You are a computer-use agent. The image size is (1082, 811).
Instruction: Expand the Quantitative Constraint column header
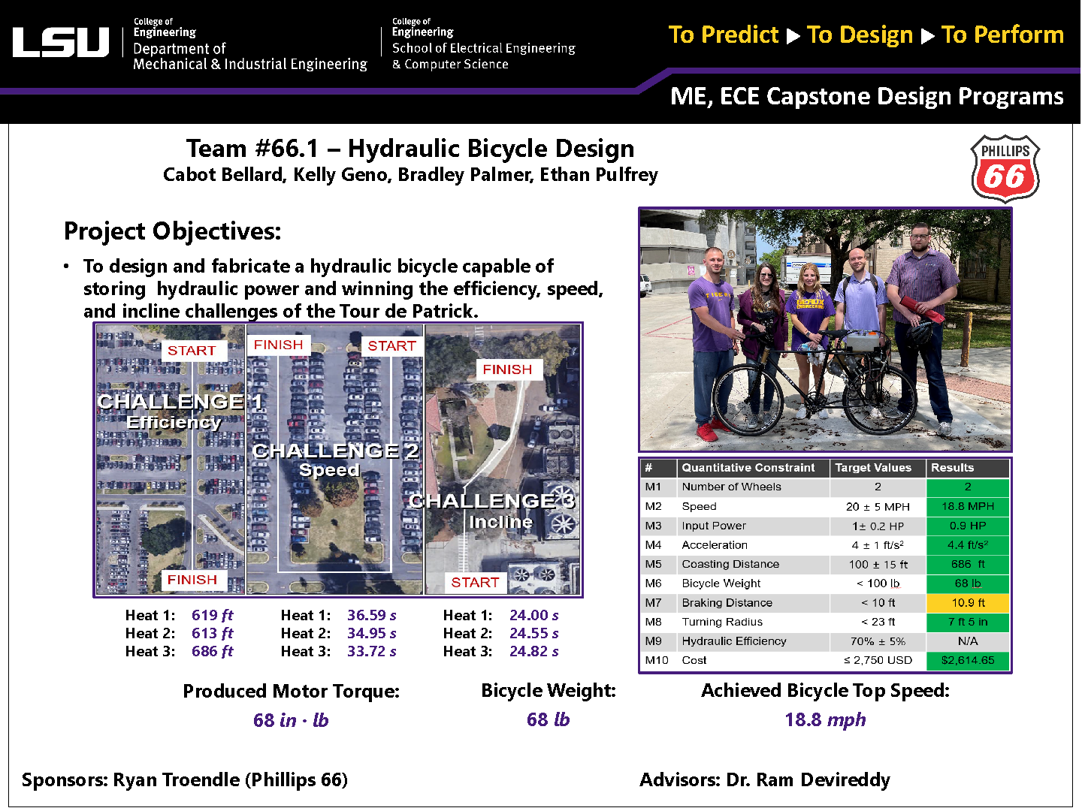coord(748,467)
